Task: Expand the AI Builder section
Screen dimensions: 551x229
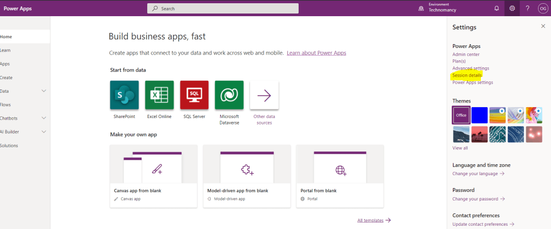Action: 44,131
